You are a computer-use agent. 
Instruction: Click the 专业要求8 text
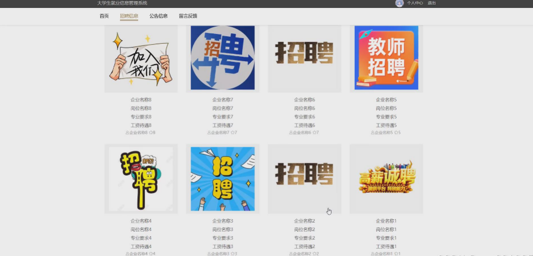(141, 117)
